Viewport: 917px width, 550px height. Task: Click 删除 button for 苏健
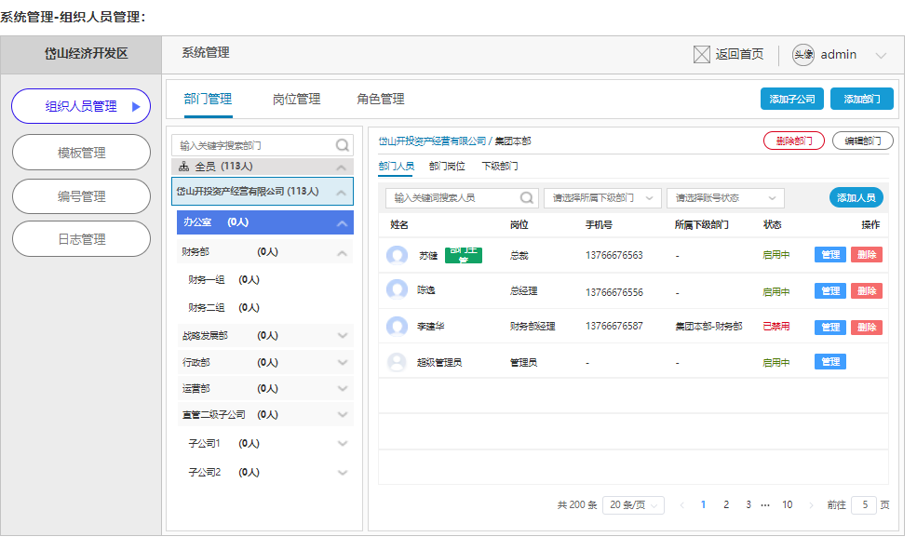pos(867,255)
